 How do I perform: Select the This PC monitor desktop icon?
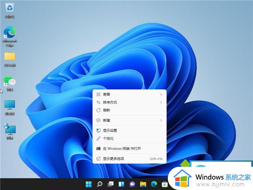(x=10, y=107)
